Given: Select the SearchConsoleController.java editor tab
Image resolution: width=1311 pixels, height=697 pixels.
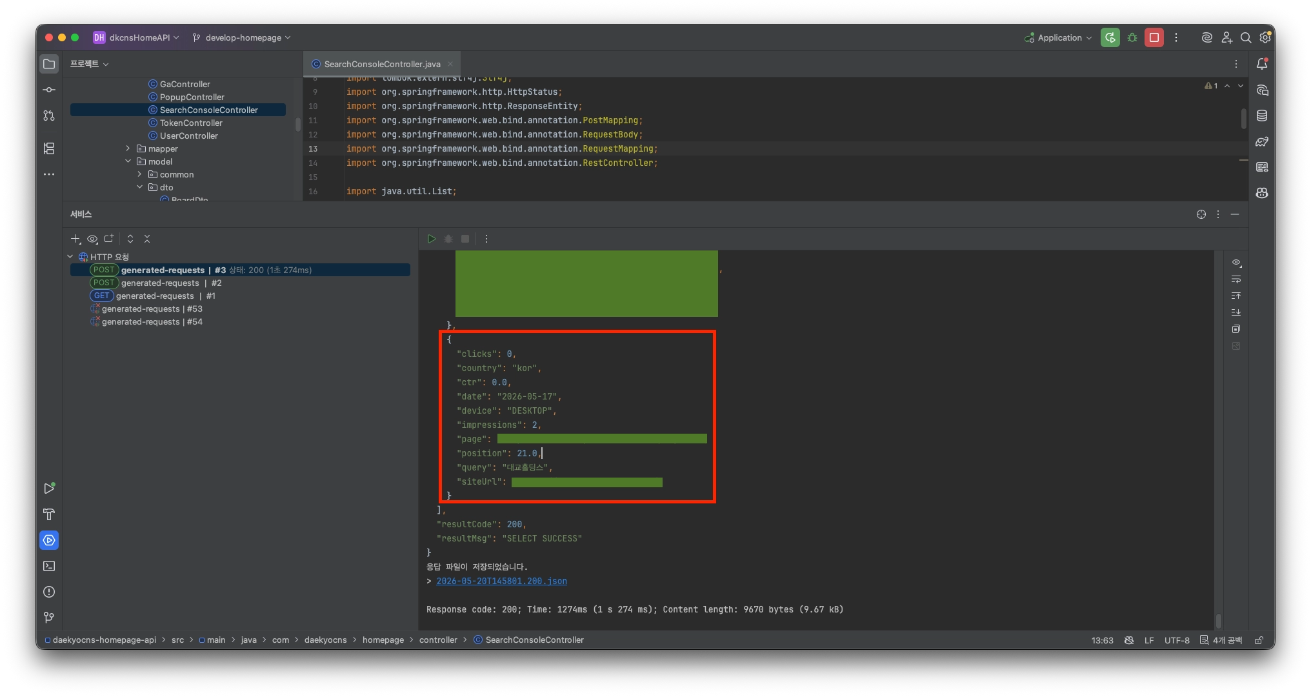Looking at the screenshot, I should click(x=382, y=64).
